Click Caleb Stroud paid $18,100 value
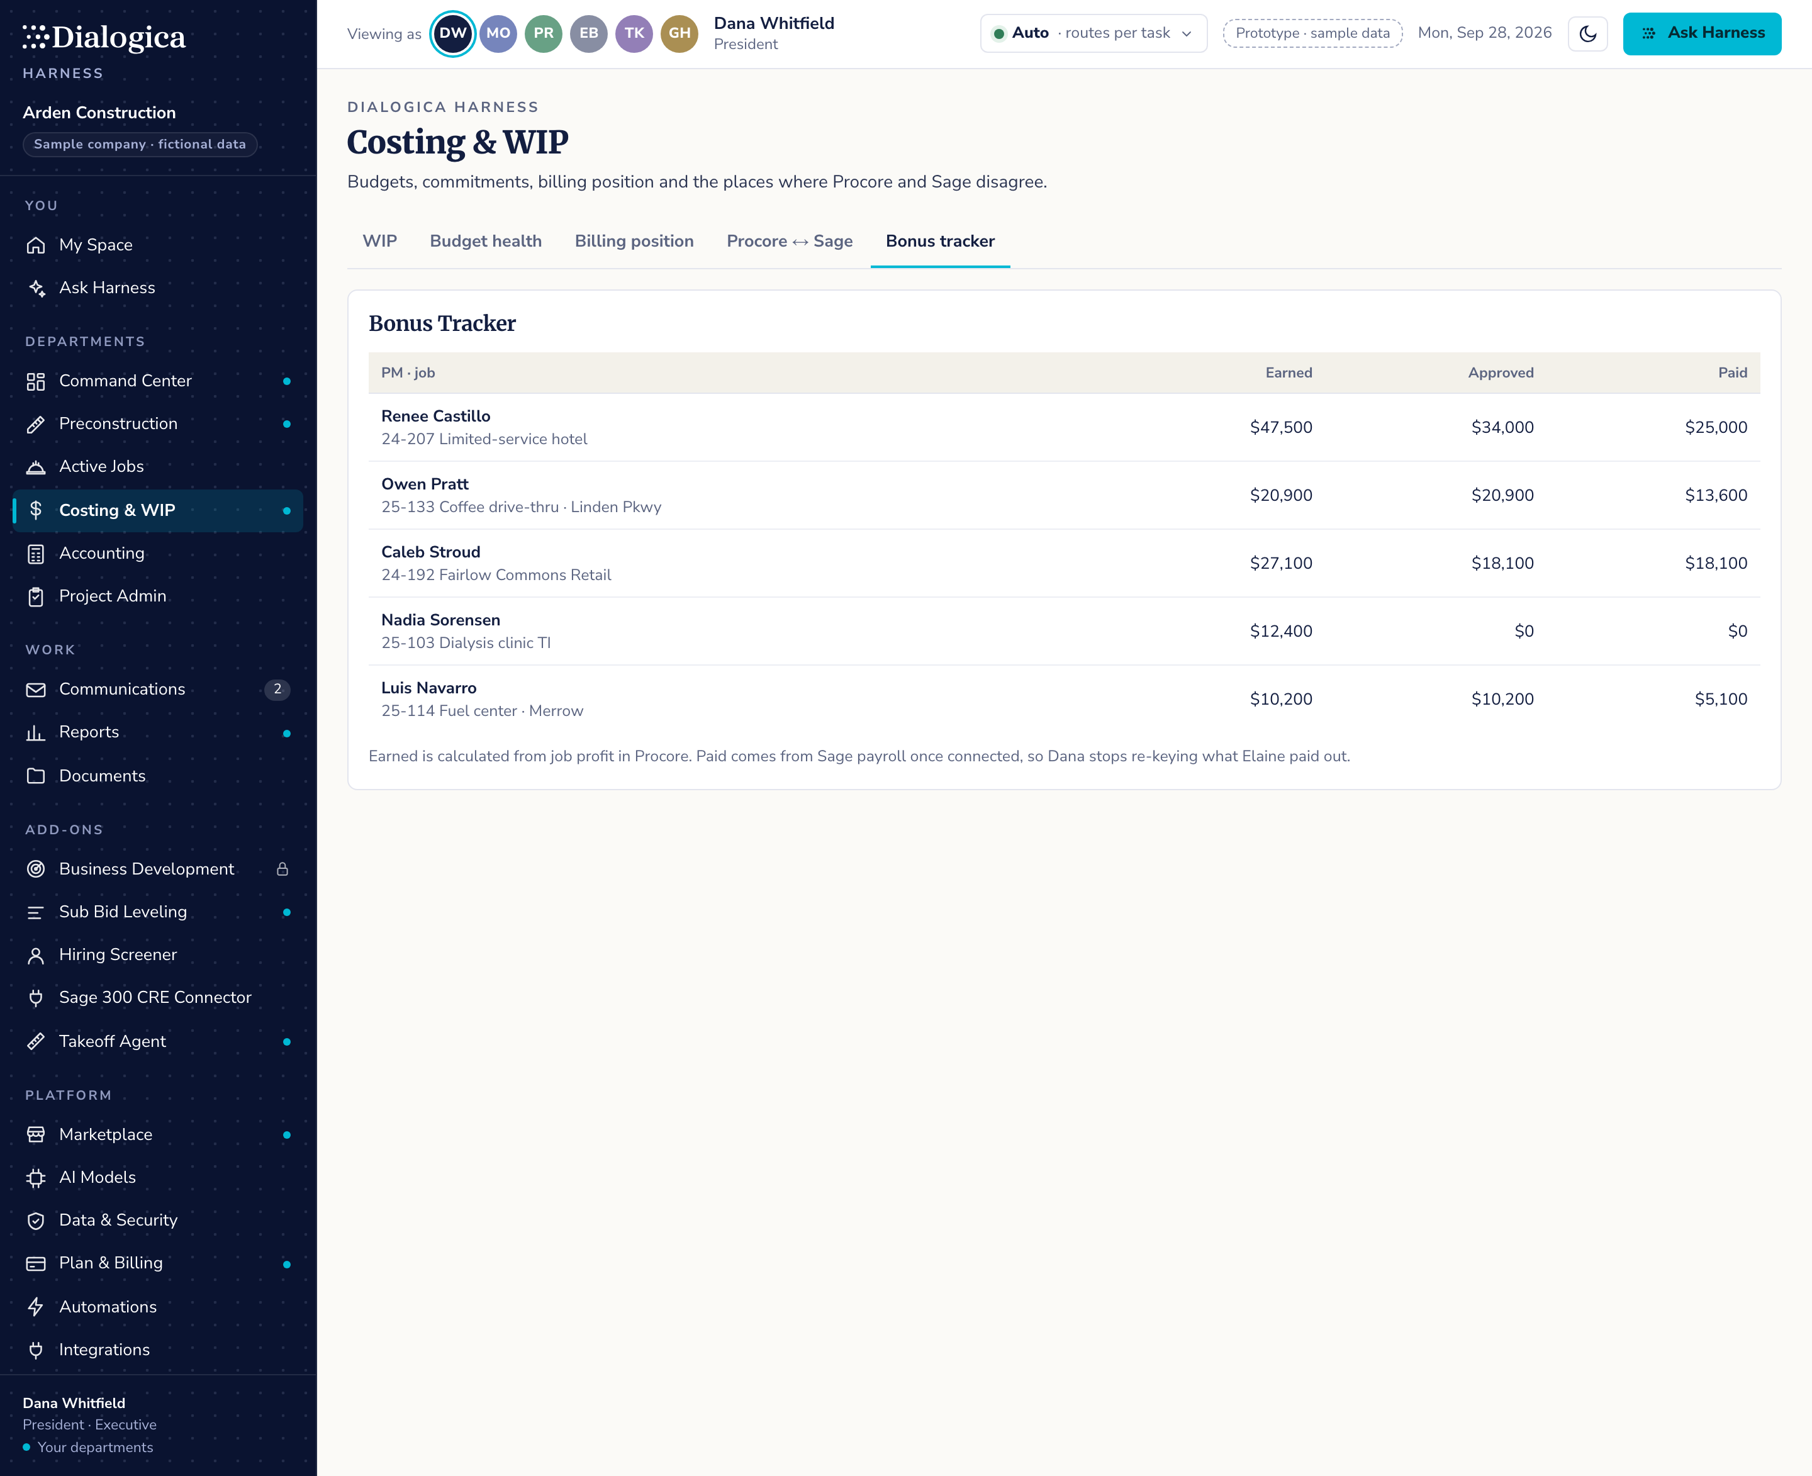 pos(1716,563)
